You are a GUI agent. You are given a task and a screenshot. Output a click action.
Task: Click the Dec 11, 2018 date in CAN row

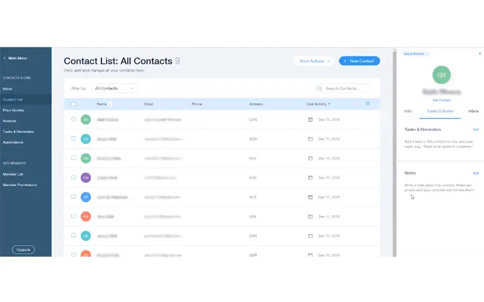[329, 120]
